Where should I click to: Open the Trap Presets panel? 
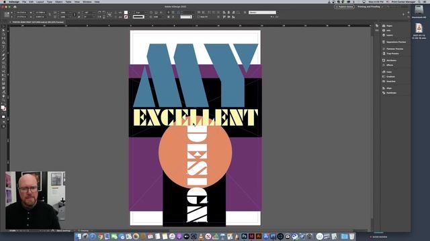click(390, 54)
